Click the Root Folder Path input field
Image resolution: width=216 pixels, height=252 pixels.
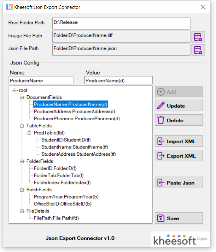(121, 23)
